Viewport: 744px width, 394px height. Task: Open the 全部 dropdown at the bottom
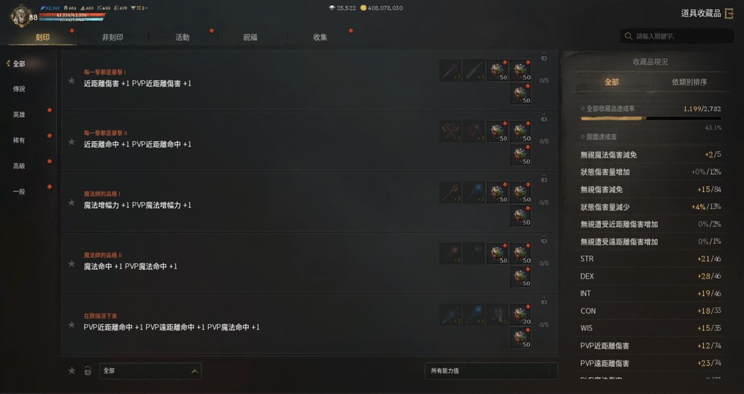tap(150, 371)
